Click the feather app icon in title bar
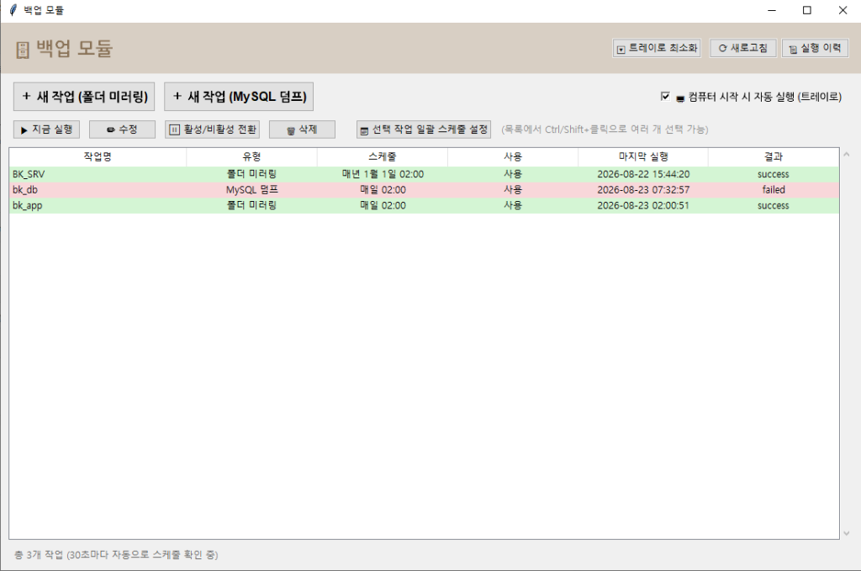This screenshot has height=571, width=861. pos(13,10)
